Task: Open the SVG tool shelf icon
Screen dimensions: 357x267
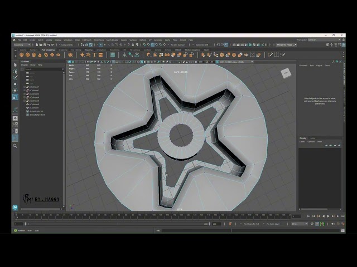Action: 100,55
